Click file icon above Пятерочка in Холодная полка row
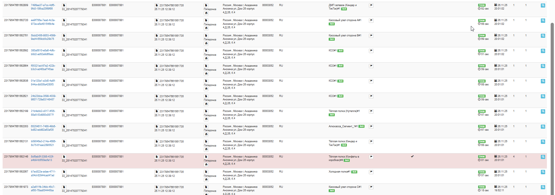Screen dimensions: 555x195 pyautogui.click(x=206, y=172)
